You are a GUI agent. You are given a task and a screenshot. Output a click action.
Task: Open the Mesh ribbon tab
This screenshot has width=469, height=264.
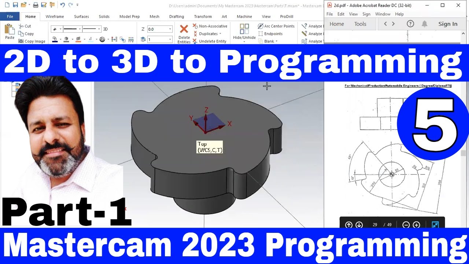[154, 16]
